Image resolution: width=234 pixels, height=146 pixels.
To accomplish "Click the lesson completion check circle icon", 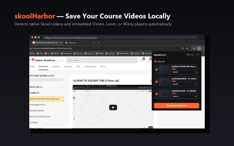I will [151, 81].
